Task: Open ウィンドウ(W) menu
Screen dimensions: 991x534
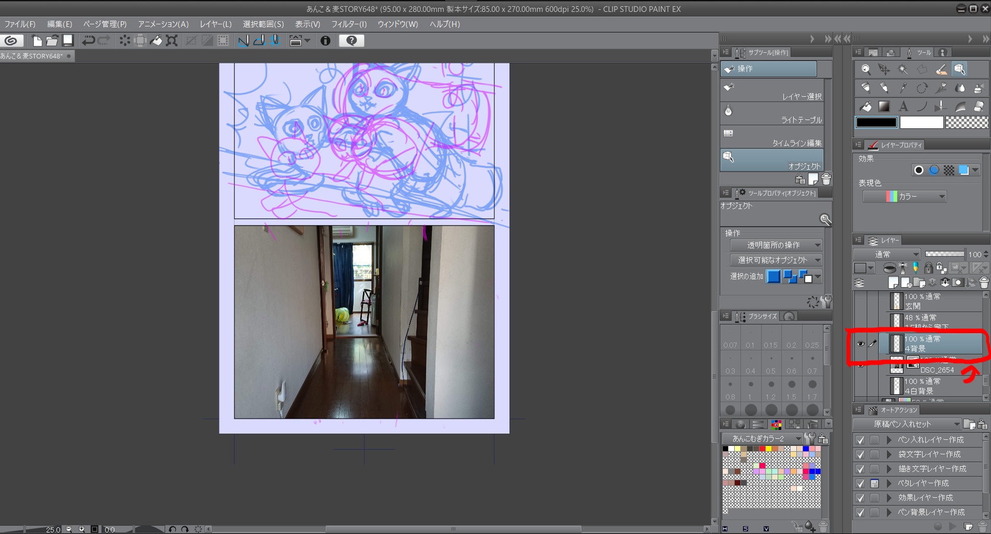Action: (398, 24)
